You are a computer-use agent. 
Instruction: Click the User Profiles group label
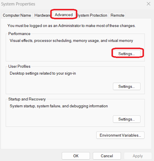19,66
